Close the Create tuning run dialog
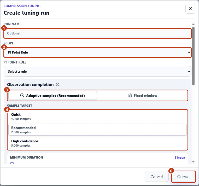 point(190,9)
